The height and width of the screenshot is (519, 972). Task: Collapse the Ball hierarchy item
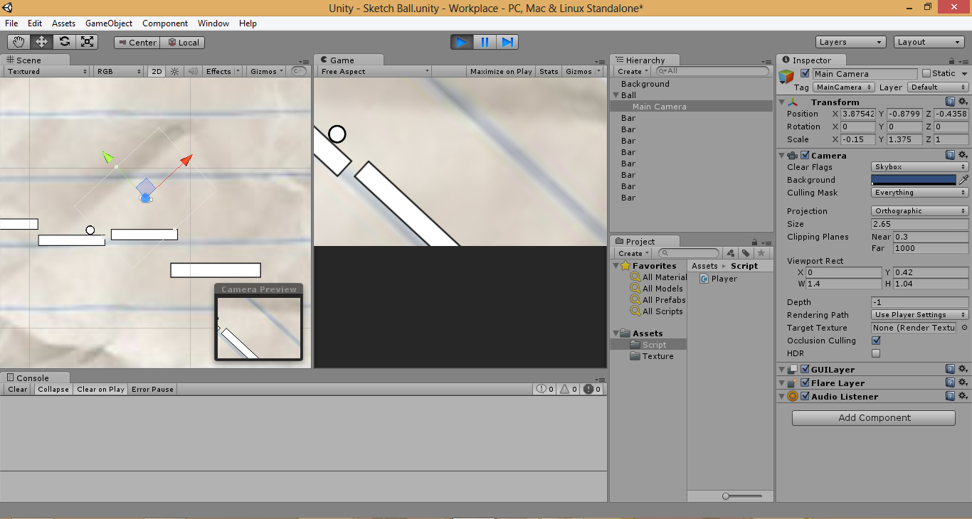tap(616, 95)
